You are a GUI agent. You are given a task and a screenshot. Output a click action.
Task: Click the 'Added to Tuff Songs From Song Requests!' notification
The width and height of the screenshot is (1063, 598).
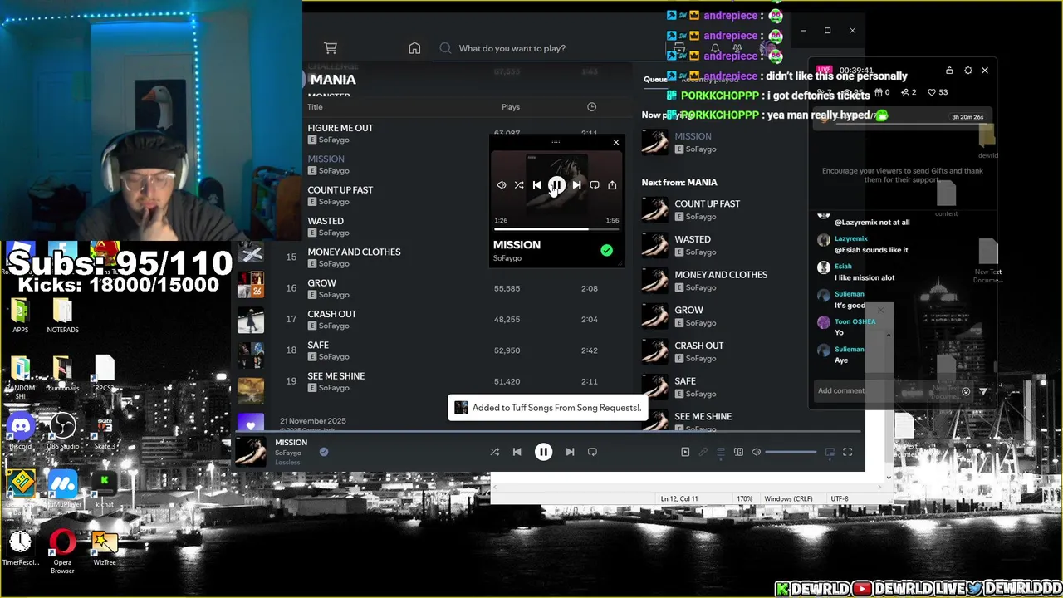[547, 408]
